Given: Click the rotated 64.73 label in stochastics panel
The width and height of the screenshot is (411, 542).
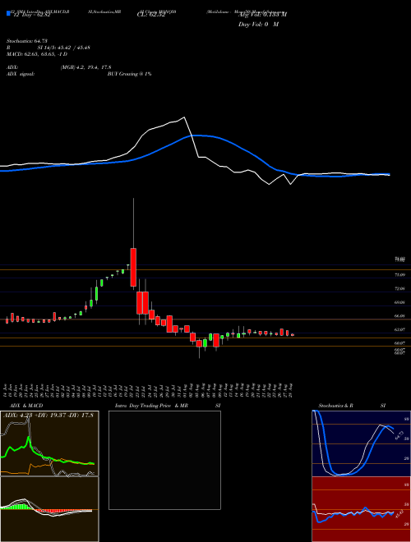Looking at the screenshot, I should pos(399,435).
